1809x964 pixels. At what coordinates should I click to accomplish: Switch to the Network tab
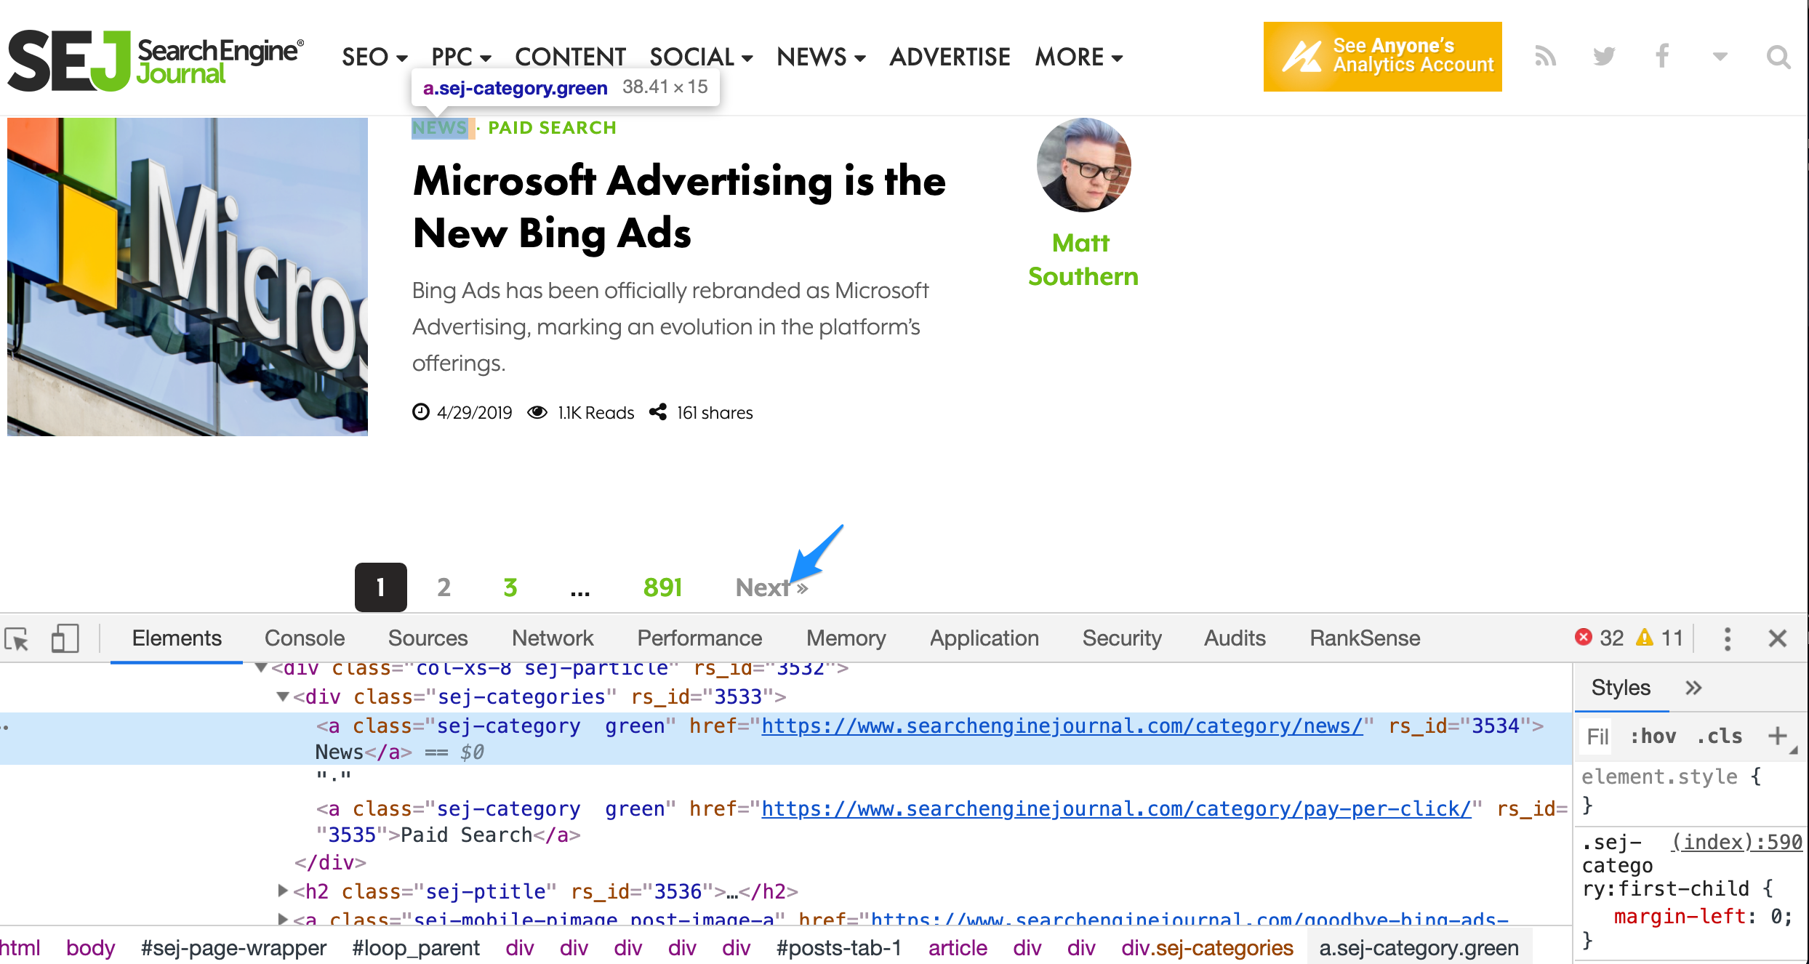coord(552,638)
